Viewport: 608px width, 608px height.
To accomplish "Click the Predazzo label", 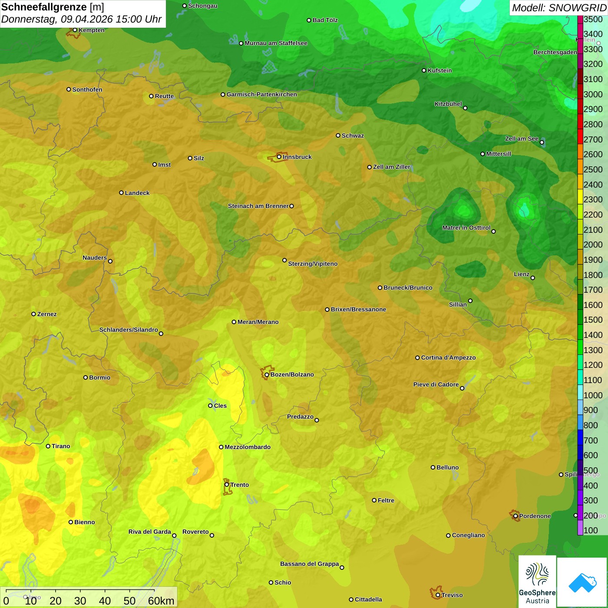I will (300, 416).
